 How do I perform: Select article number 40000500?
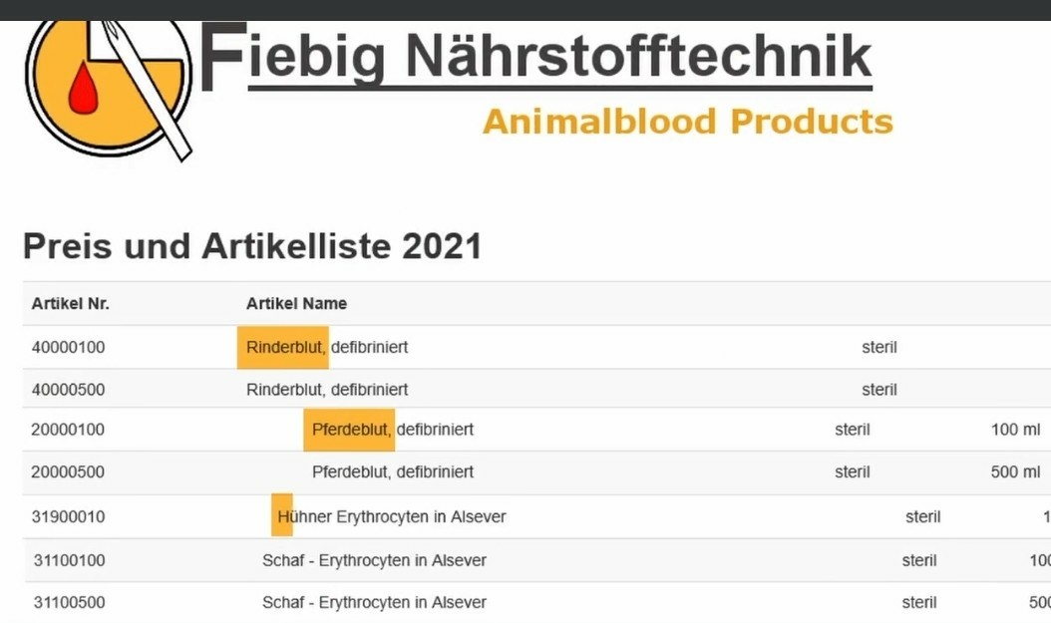click(68, 390)
